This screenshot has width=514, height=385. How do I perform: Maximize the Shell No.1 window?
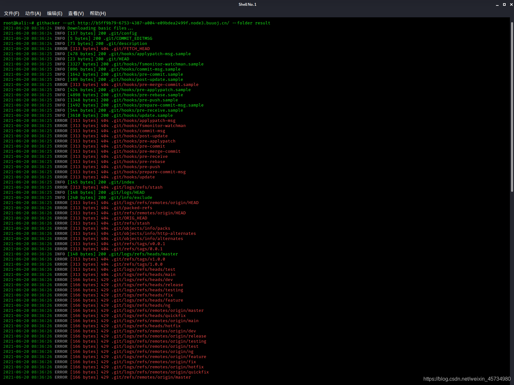[x=504, y=4]
